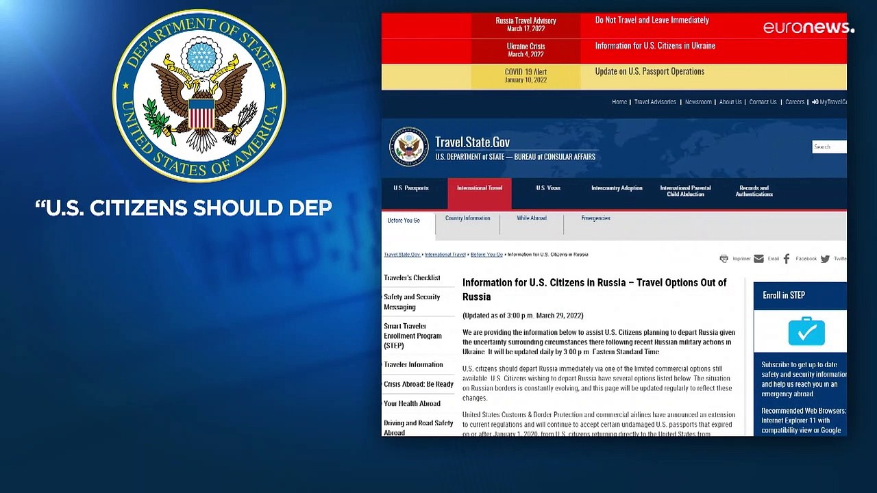
Task: Open the Contact Us link
Action: [x=763, y=102]
